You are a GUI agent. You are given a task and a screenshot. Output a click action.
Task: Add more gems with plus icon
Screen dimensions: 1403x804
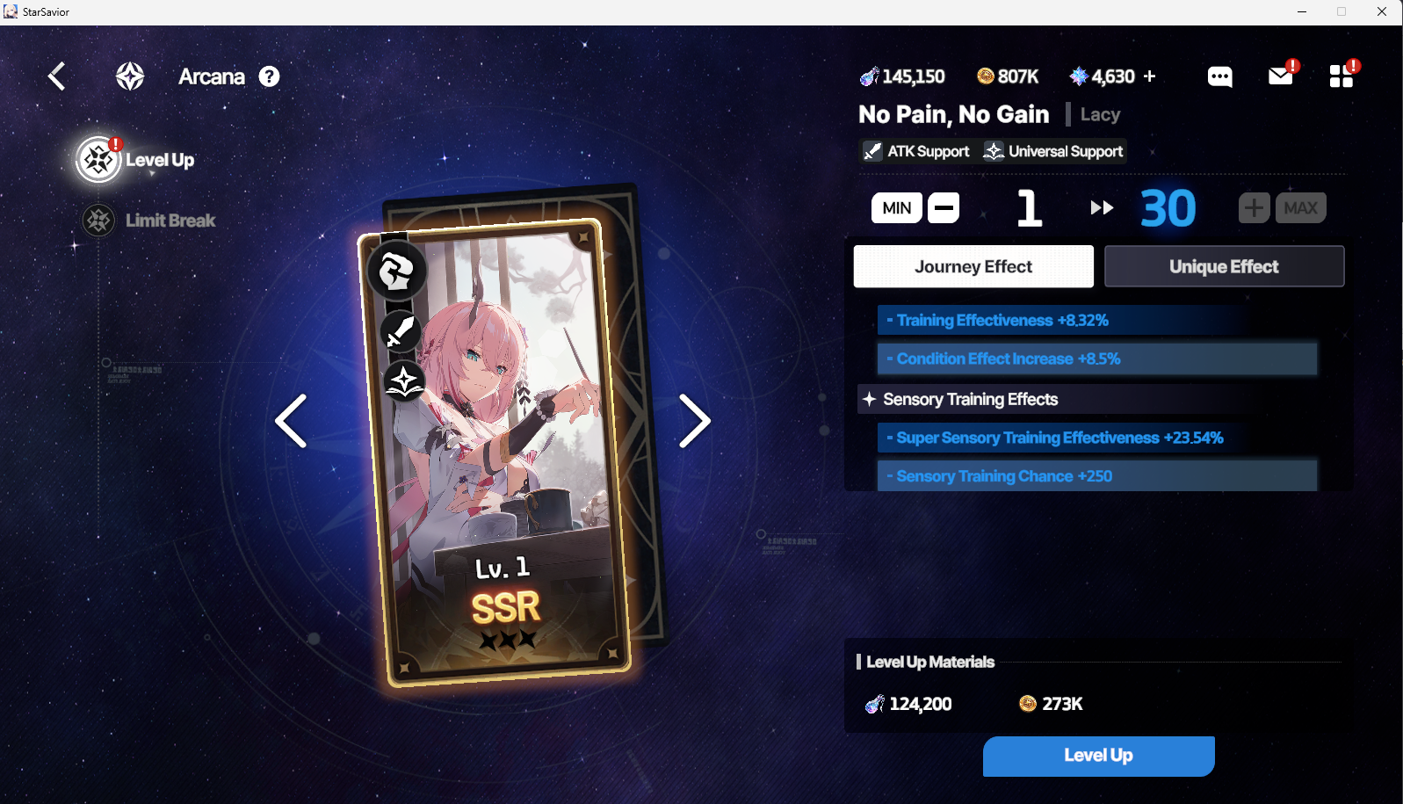pos(1149,76)
